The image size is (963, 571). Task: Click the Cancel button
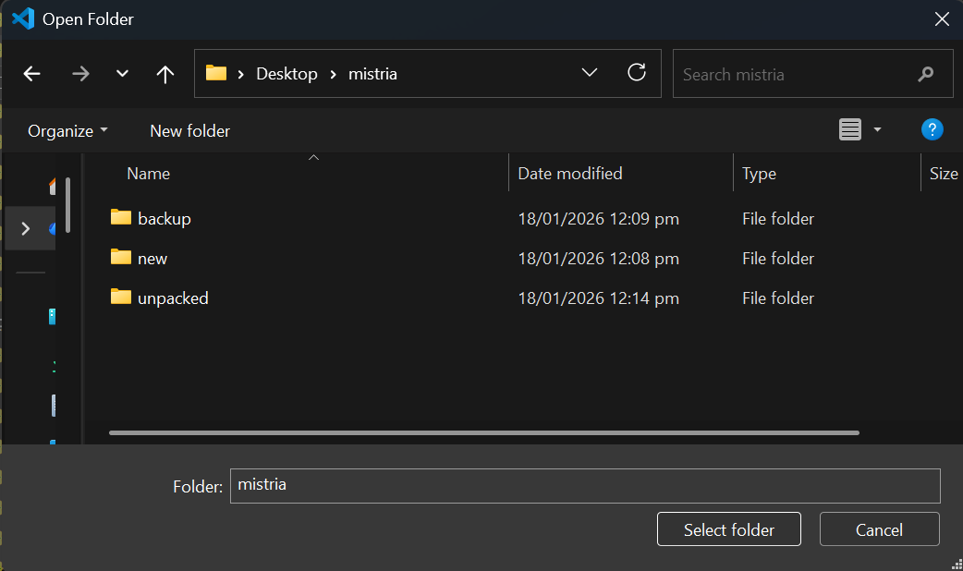tap(879, 529)
